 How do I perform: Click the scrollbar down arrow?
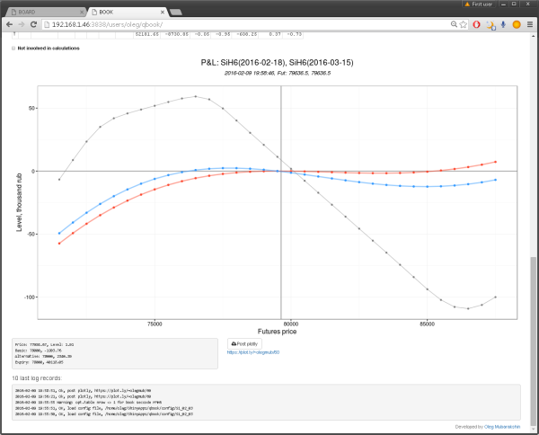533,429
